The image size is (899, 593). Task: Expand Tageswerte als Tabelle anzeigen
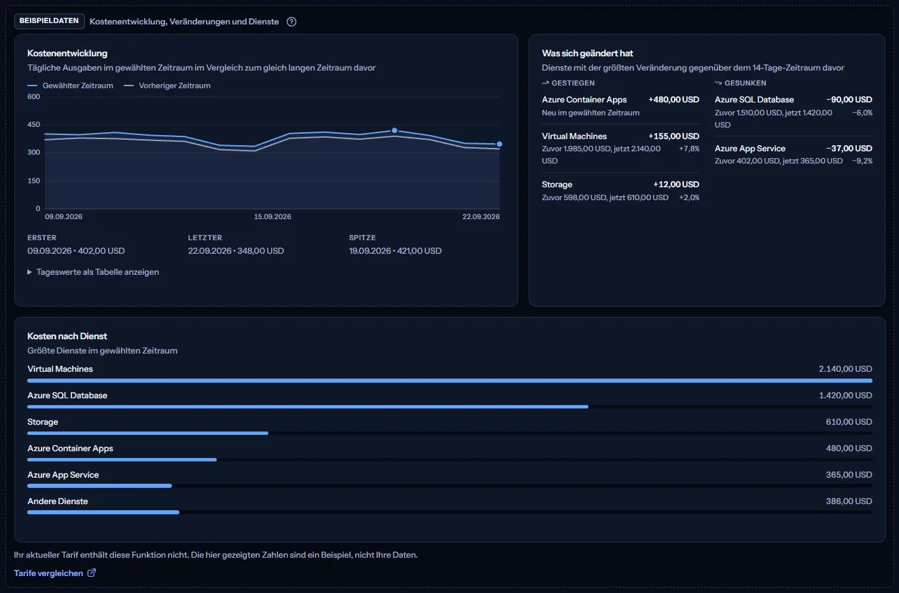[93, 272]
